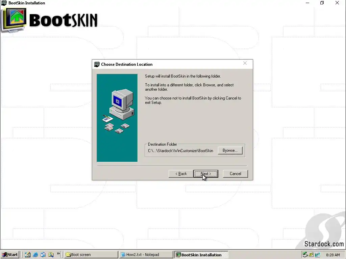
Task: Click the magnifier Quick Launch icon
Action: pos(51,255)
